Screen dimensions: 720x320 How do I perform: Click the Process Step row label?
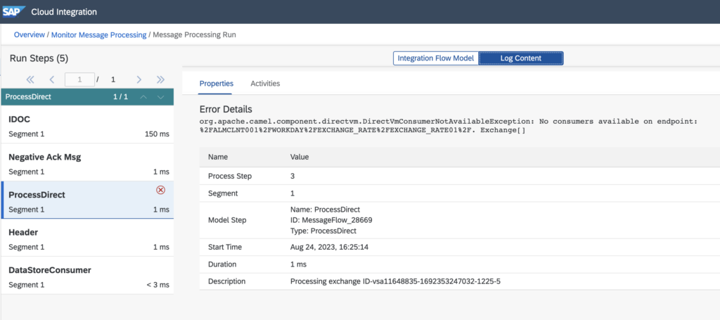pos(230,177)
